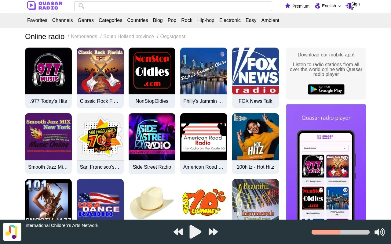Click the magnifier icon in the search box

(x=81, y=6)
